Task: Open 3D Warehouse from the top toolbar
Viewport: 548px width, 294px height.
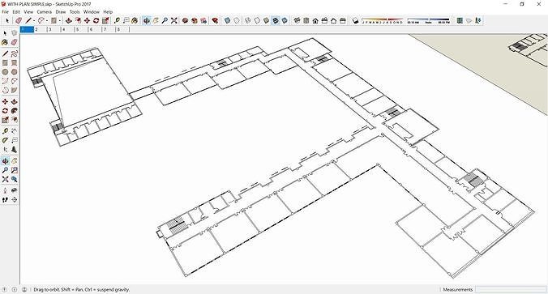Action: (185, 20)
